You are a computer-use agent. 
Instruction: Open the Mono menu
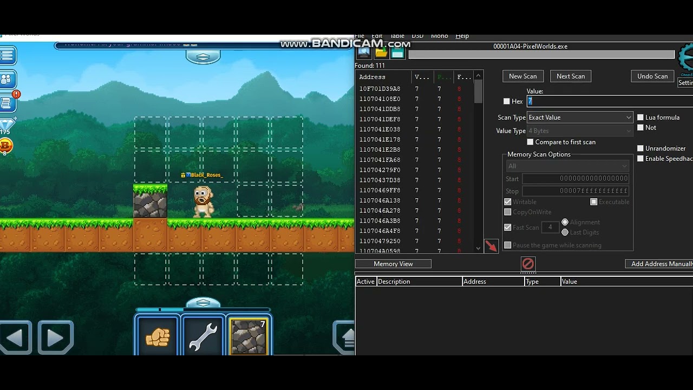[x=440, y=36]
